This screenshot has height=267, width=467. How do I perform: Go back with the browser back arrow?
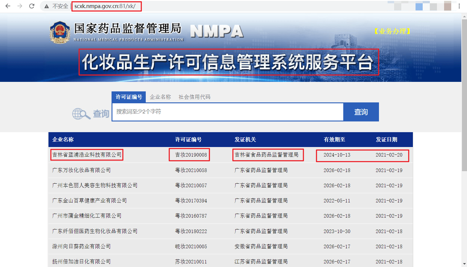(x=8, y=6)
